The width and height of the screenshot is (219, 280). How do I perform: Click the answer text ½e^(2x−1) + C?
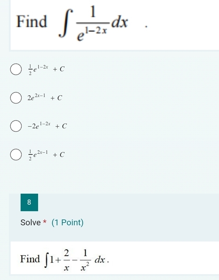click(46, 155)
